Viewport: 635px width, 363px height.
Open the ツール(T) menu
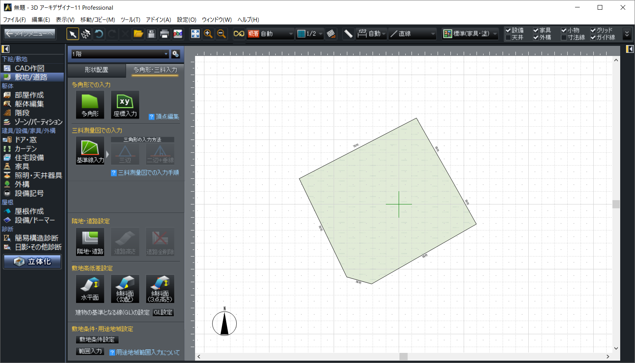point(130,19)
